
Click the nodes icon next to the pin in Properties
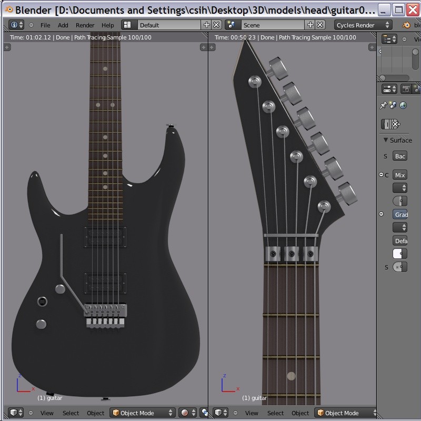pyautogui.click(x=393, y=104)
